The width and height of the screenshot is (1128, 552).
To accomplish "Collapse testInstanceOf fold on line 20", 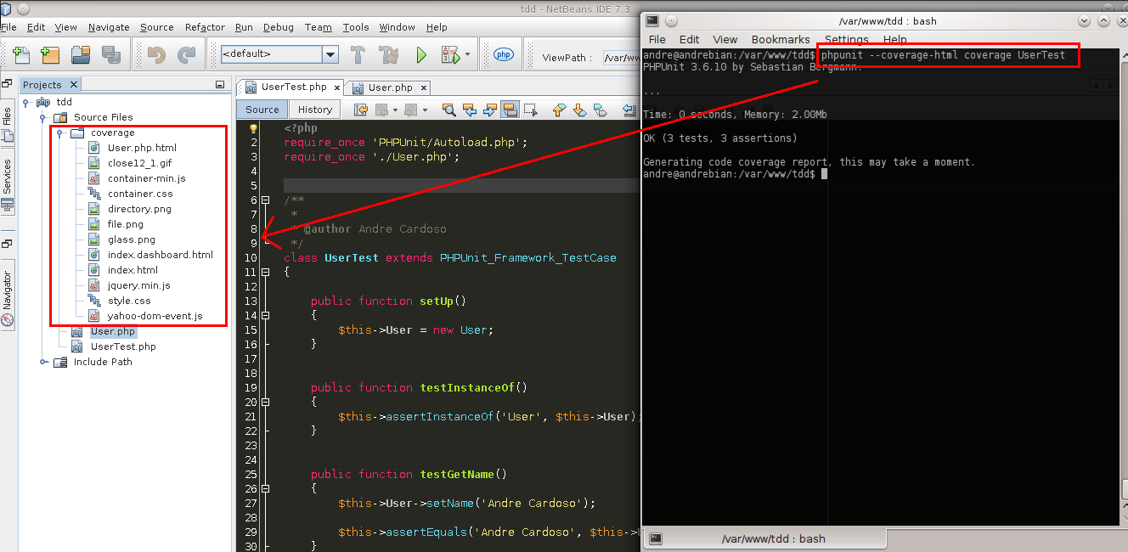I will pos(265,402).
